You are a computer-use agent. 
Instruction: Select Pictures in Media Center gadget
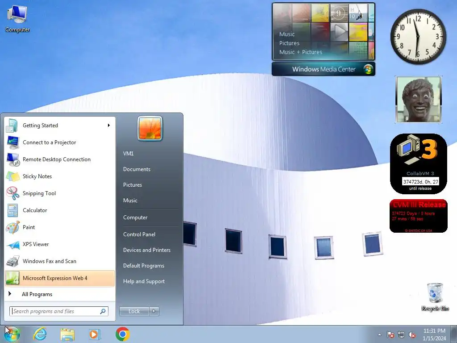coord(289,43)
